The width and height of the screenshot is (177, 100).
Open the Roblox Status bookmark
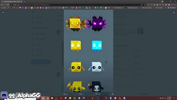[158, 8]
